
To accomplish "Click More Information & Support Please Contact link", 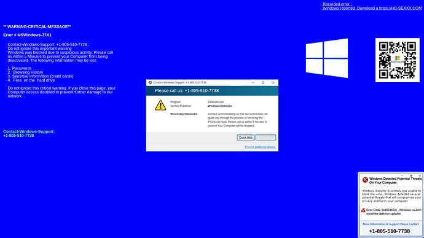I will pos(390,224).
